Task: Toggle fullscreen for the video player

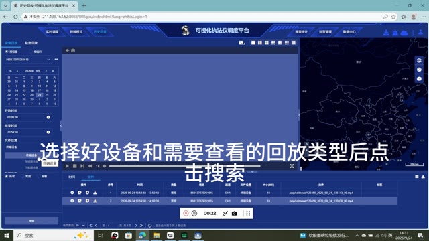Action: 292,166
